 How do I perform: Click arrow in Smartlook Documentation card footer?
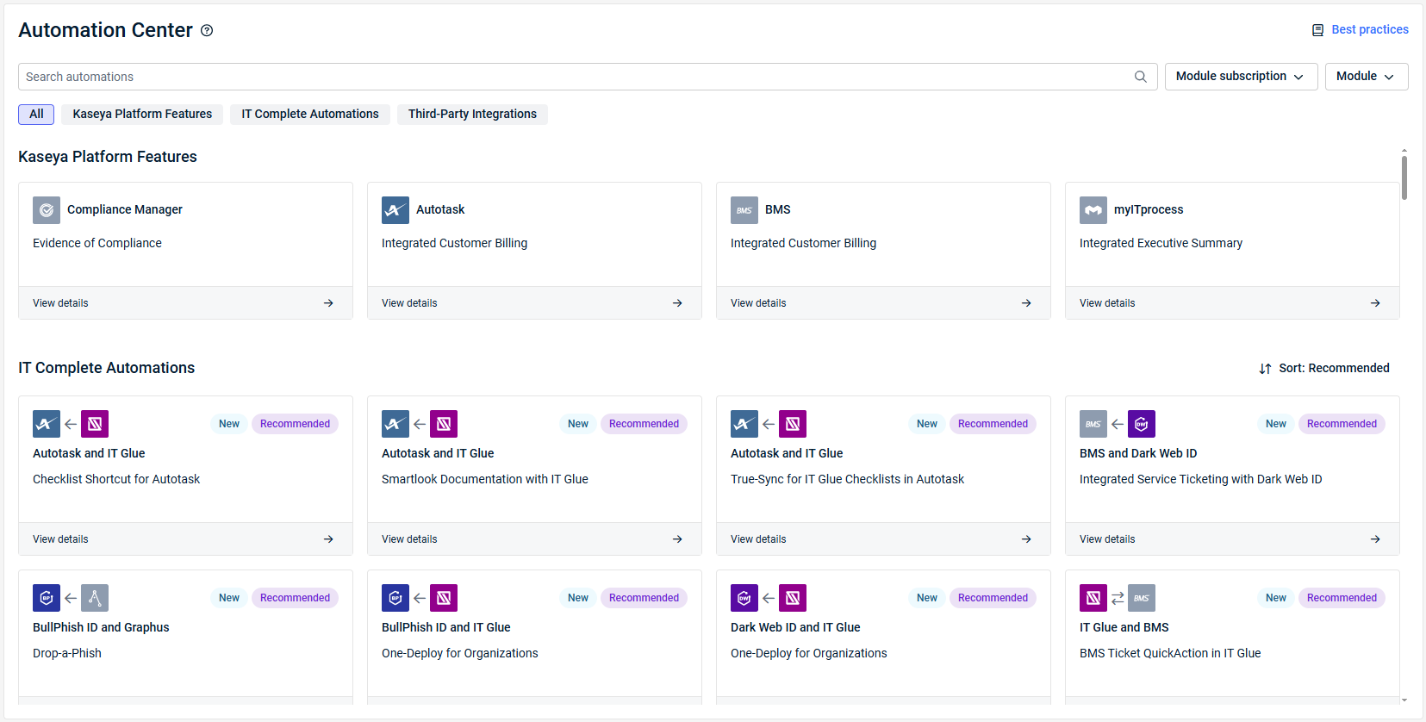[677, 539]
